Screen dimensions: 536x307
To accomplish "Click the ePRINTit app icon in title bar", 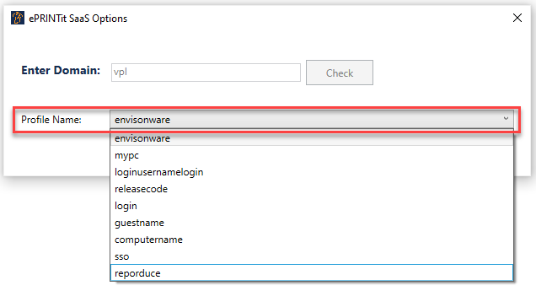I will (18, 18).
